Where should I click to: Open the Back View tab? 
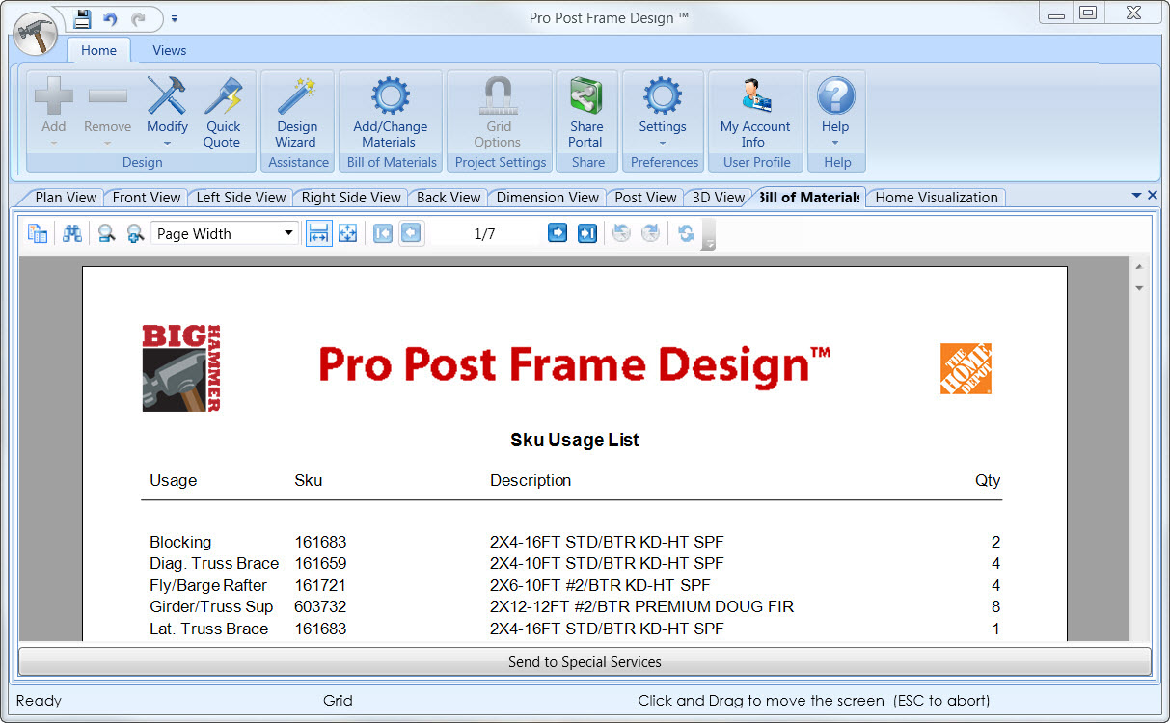click(449, 198)
